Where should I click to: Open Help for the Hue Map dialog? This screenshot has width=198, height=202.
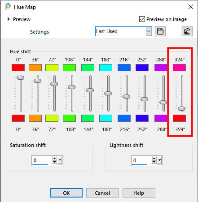pos(139,193)
